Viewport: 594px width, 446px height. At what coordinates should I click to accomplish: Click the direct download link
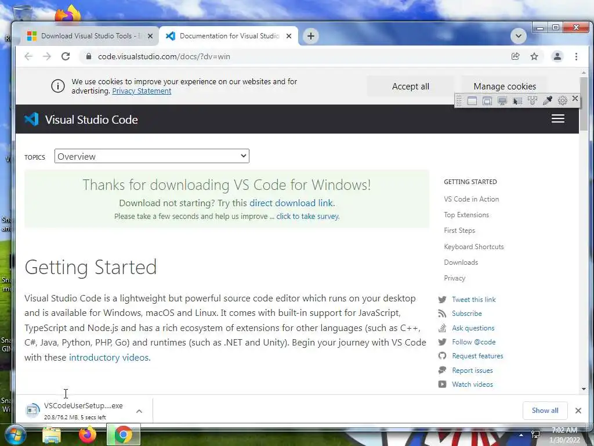pyautogui.click(x=291, y=203)
